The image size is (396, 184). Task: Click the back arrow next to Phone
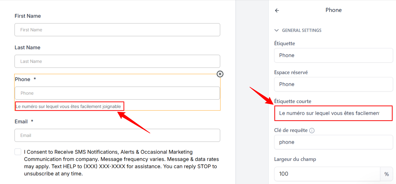pyautogui.click(x=277, y=10)
